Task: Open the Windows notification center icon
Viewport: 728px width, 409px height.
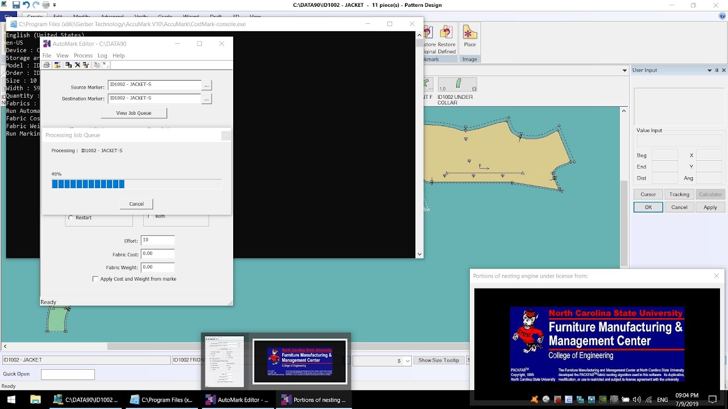Action: 713,399
